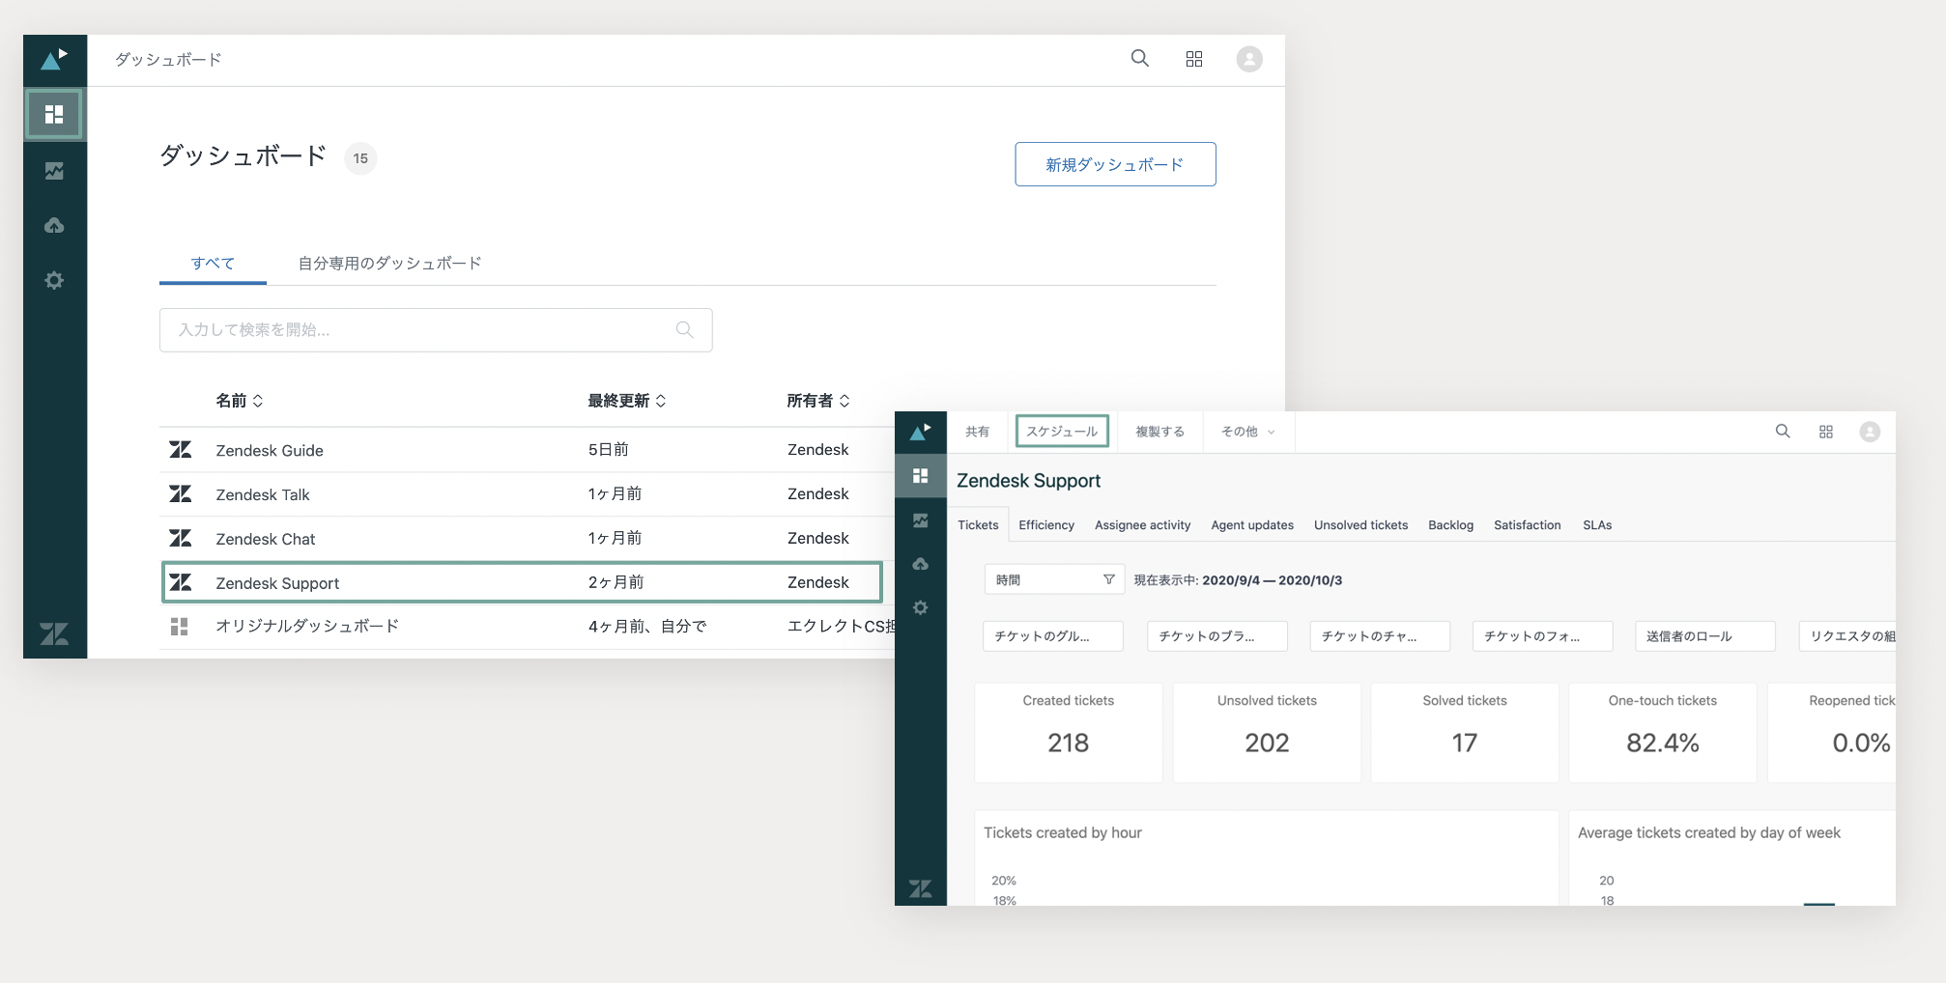Click the search magnifier in the Zendesk Support header

[1783, 431]
